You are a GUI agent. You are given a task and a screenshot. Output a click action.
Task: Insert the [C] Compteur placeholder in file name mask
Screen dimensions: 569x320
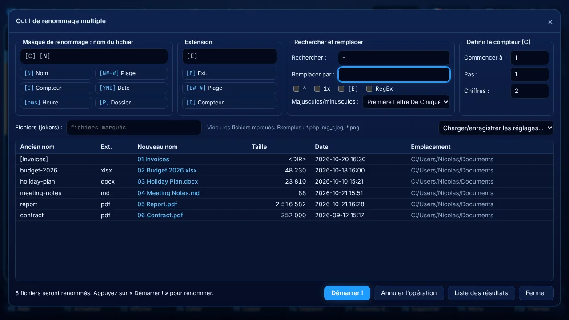(56, 88)
